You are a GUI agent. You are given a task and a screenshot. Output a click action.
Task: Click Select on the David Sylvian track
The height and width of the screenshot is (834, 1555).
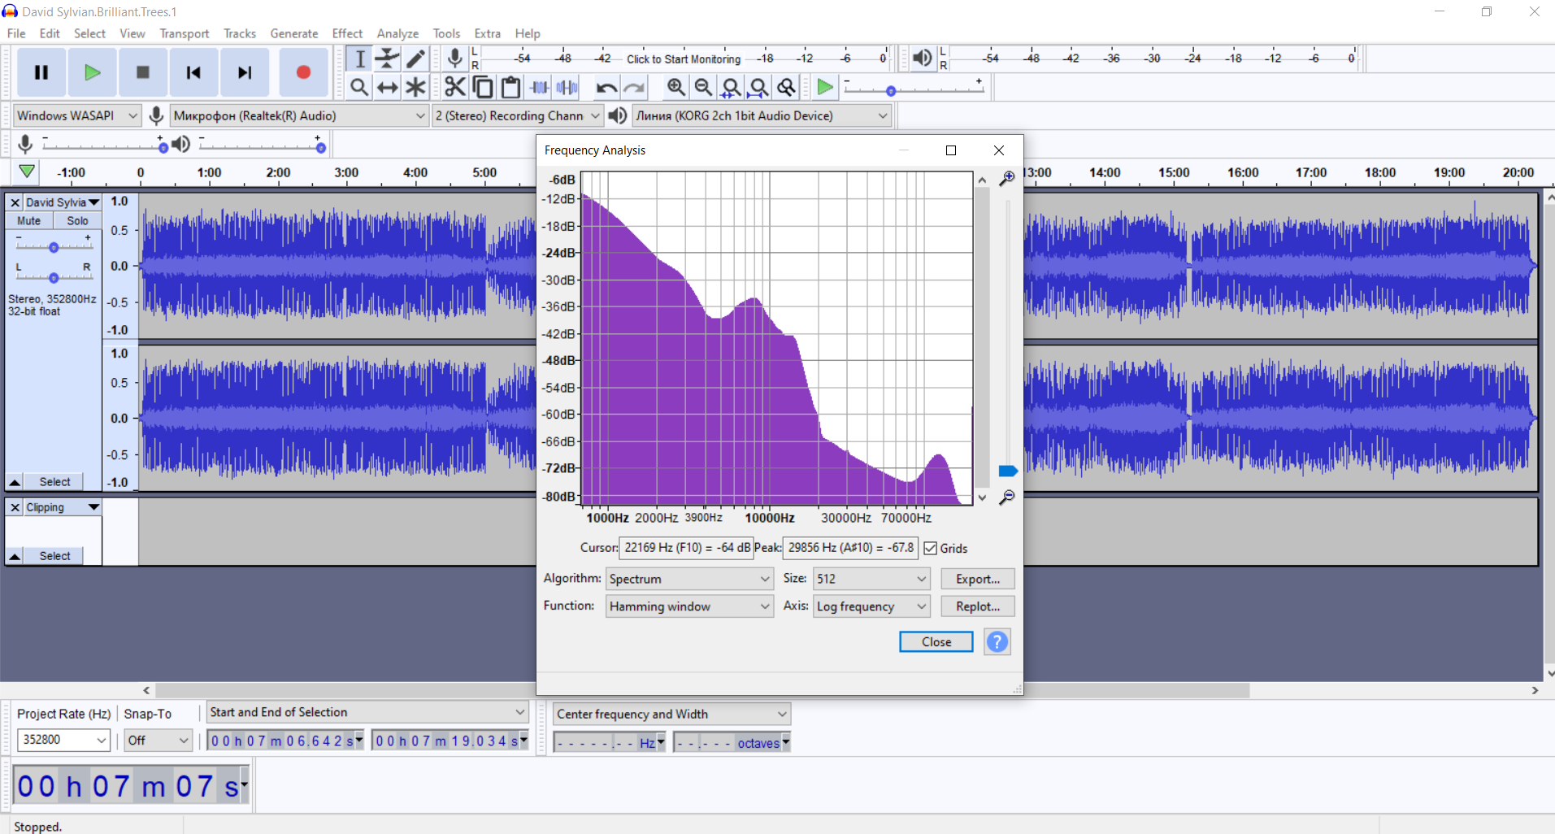(55, 482)
